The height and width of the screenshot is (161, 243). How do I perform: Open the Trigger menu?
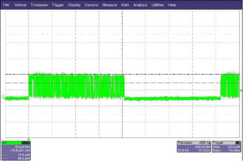click(58, 5)
